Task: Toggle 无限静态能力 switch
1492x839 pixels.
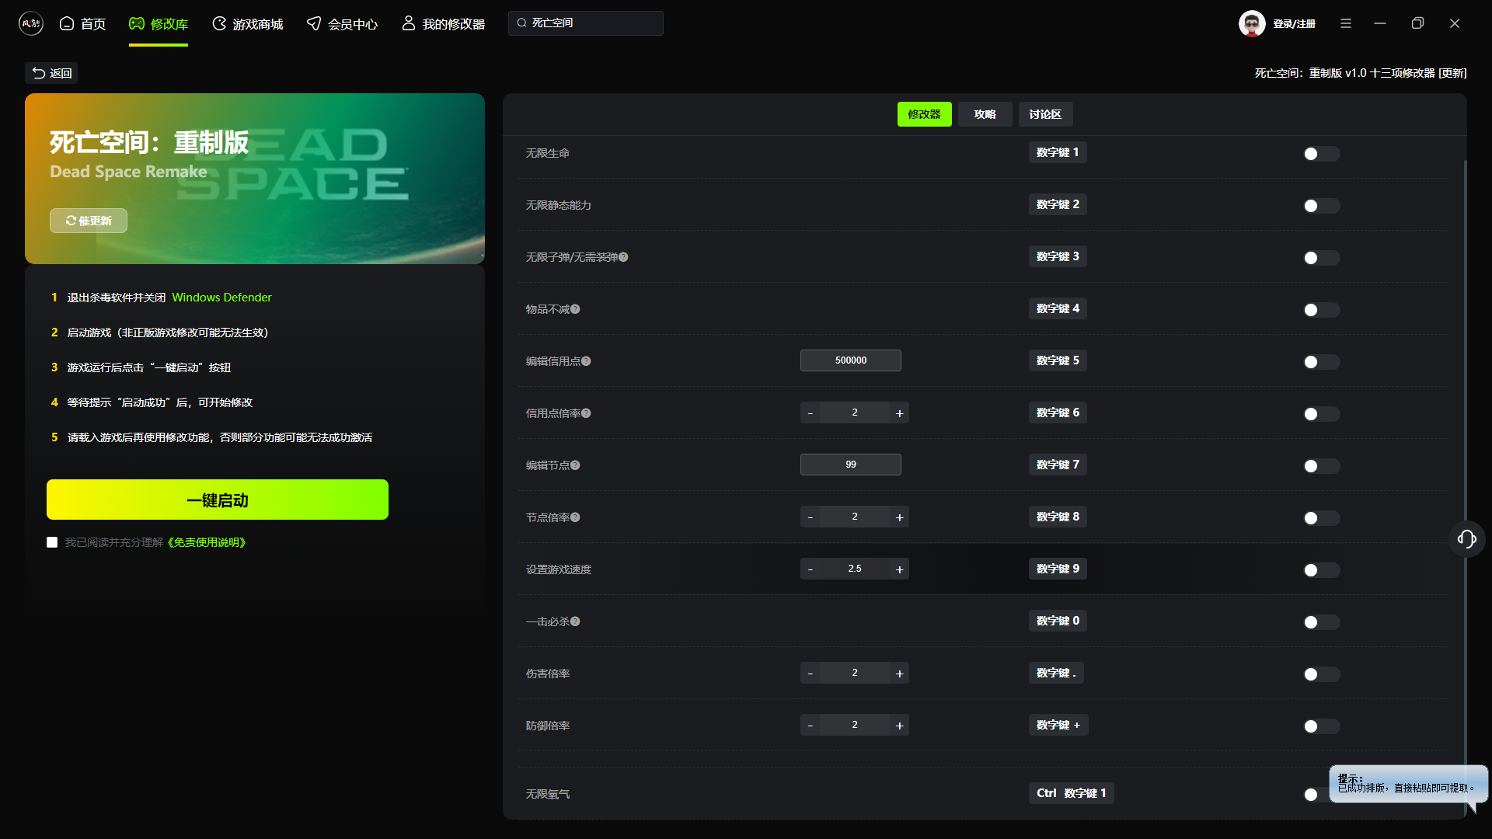Action: (x=1321, y=206)
